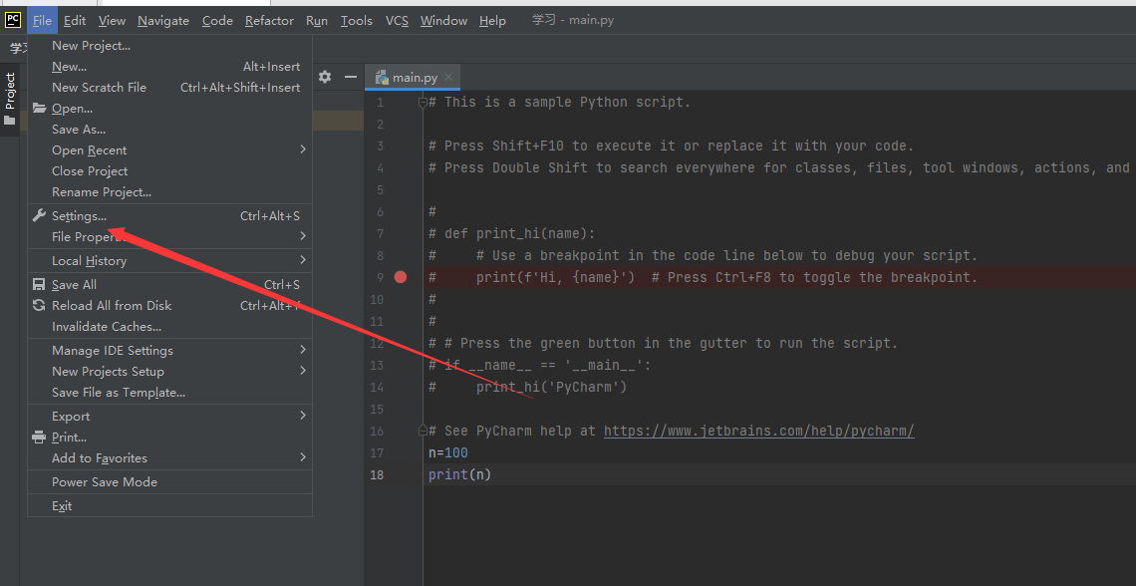Open the Project side tool window
The width and height of the screenshot is (1136, 586).
click(x=10, y=99)
